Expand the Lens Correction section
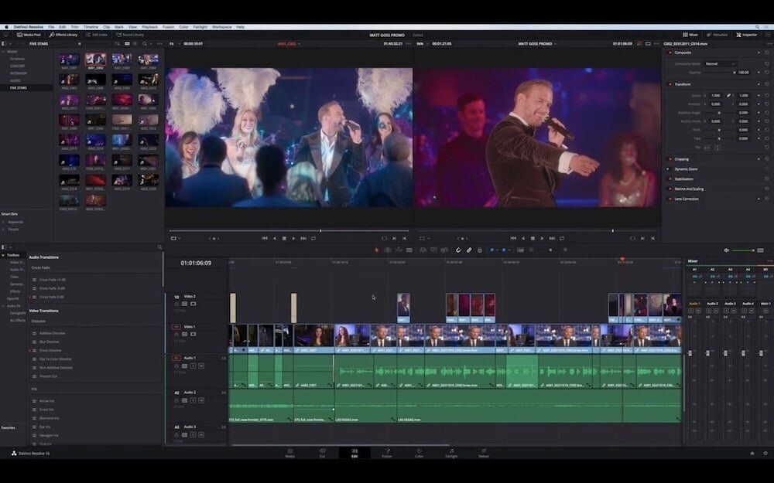Image resolution: width=774 pixels, height=483 pixels. click(686, 199)
